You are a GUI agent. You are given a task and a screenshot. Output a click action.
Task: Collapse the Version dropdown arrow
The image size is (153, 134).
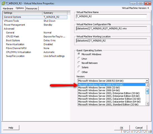click(147, 81)
